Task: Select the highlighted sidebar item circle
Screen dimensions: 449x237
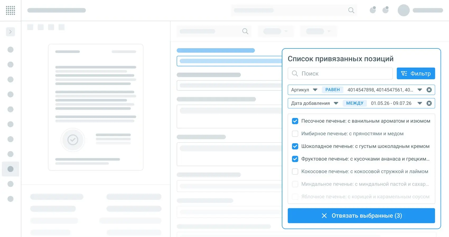Action: (x=10, y=169)
